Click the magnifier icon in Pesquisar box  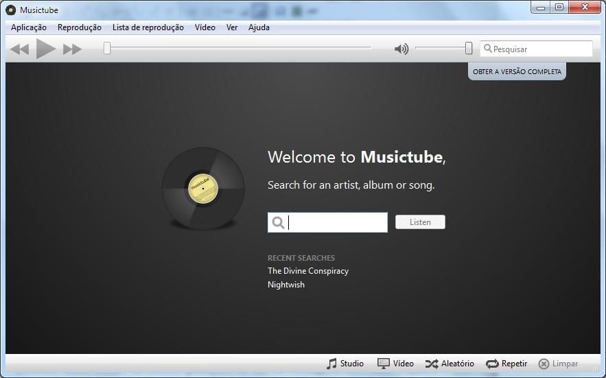(x=488, y=48)
